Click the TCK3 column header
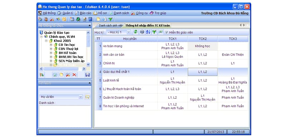Screen dimensions: 287x137 (x=233, y=39)
